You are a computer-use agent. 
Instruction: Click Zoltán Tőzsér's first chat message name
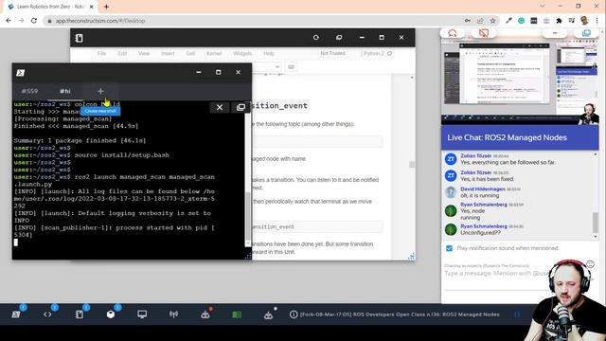(x=475, y=155)
